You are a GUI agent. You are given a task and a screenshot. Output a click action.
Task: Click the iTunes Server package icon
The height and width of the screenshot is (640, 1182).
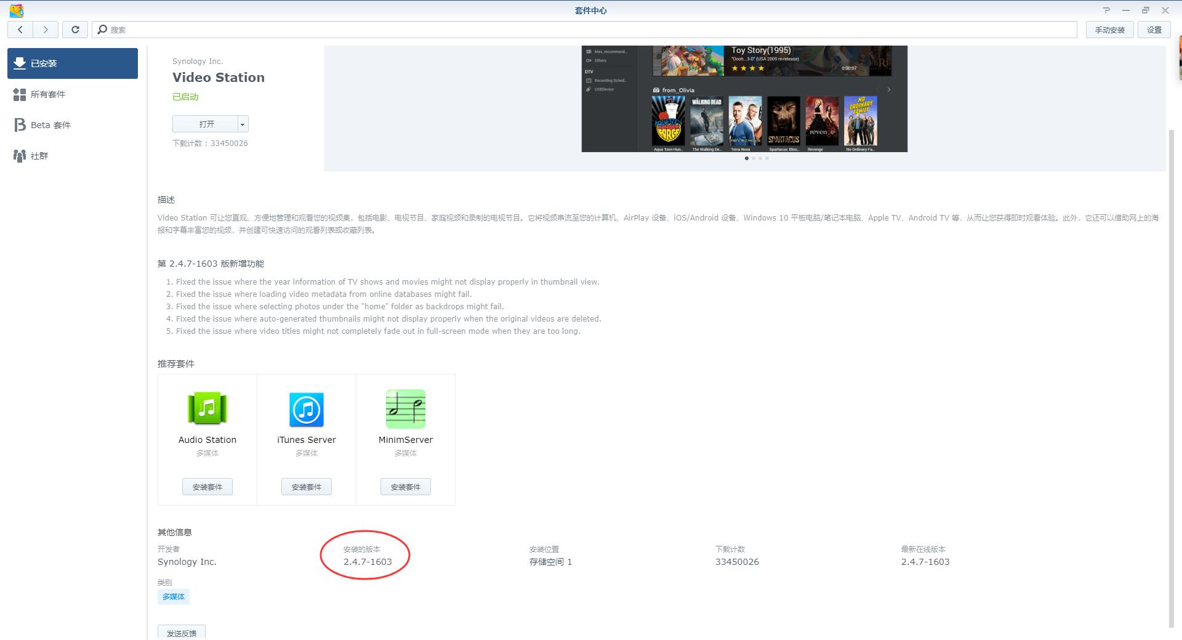[x=306, y=408]
